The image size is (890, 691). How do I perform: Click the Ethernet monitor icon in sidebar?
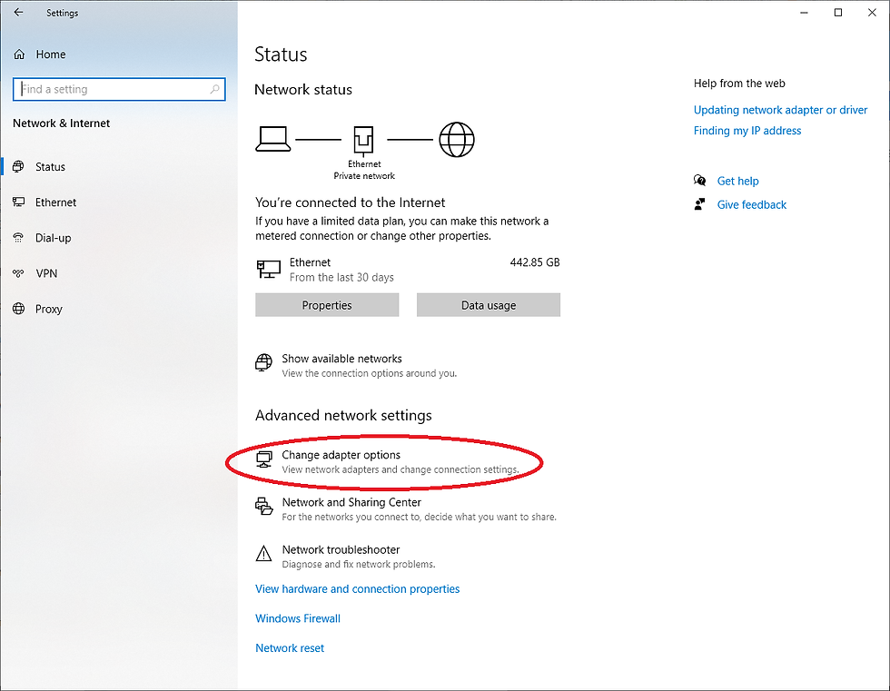19,202
